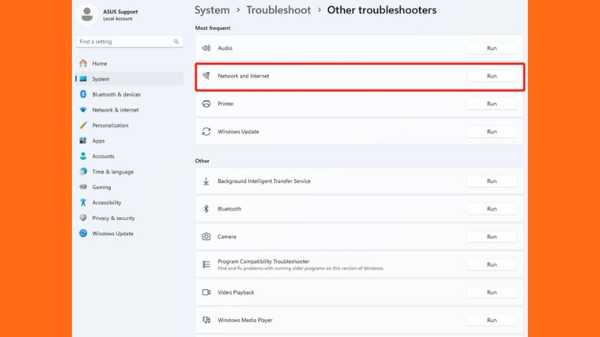Run the Background Intelligent Transfer Service troubleshooter
600x337 pixels.
coord(492,181)
